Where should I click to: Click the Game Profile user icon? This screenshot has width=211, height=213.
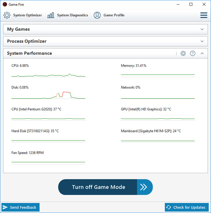97,15
